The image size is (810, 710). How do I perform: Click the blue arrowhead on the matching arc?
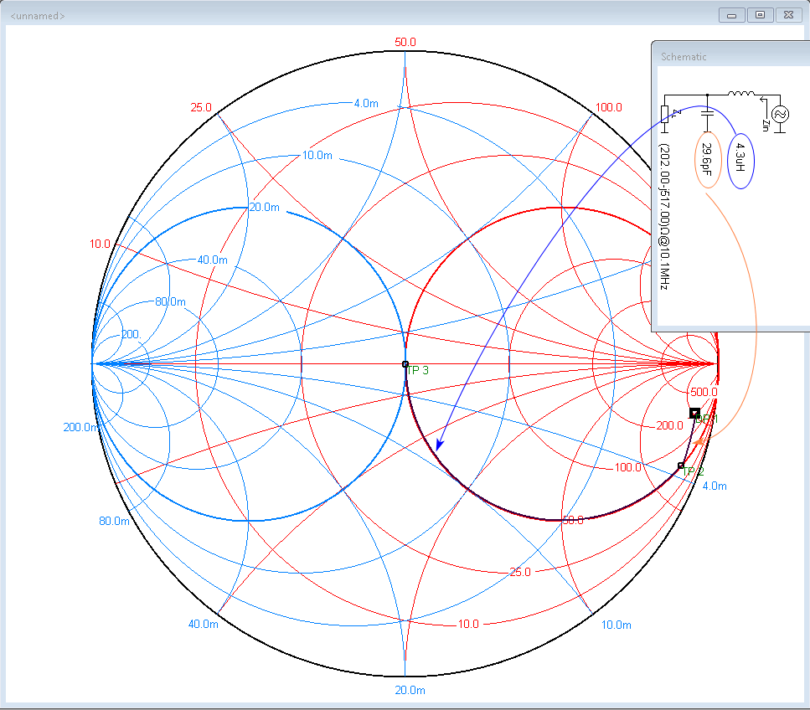(438, 445)
